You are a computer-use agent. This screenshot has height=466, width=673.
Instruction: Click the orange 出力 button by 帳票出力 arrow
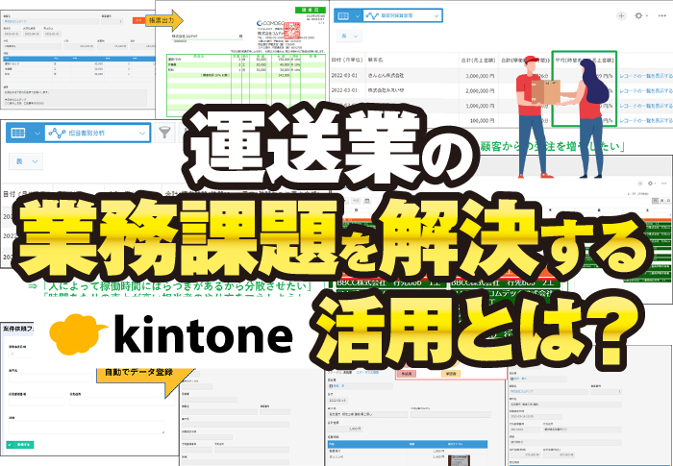(138, 20)
